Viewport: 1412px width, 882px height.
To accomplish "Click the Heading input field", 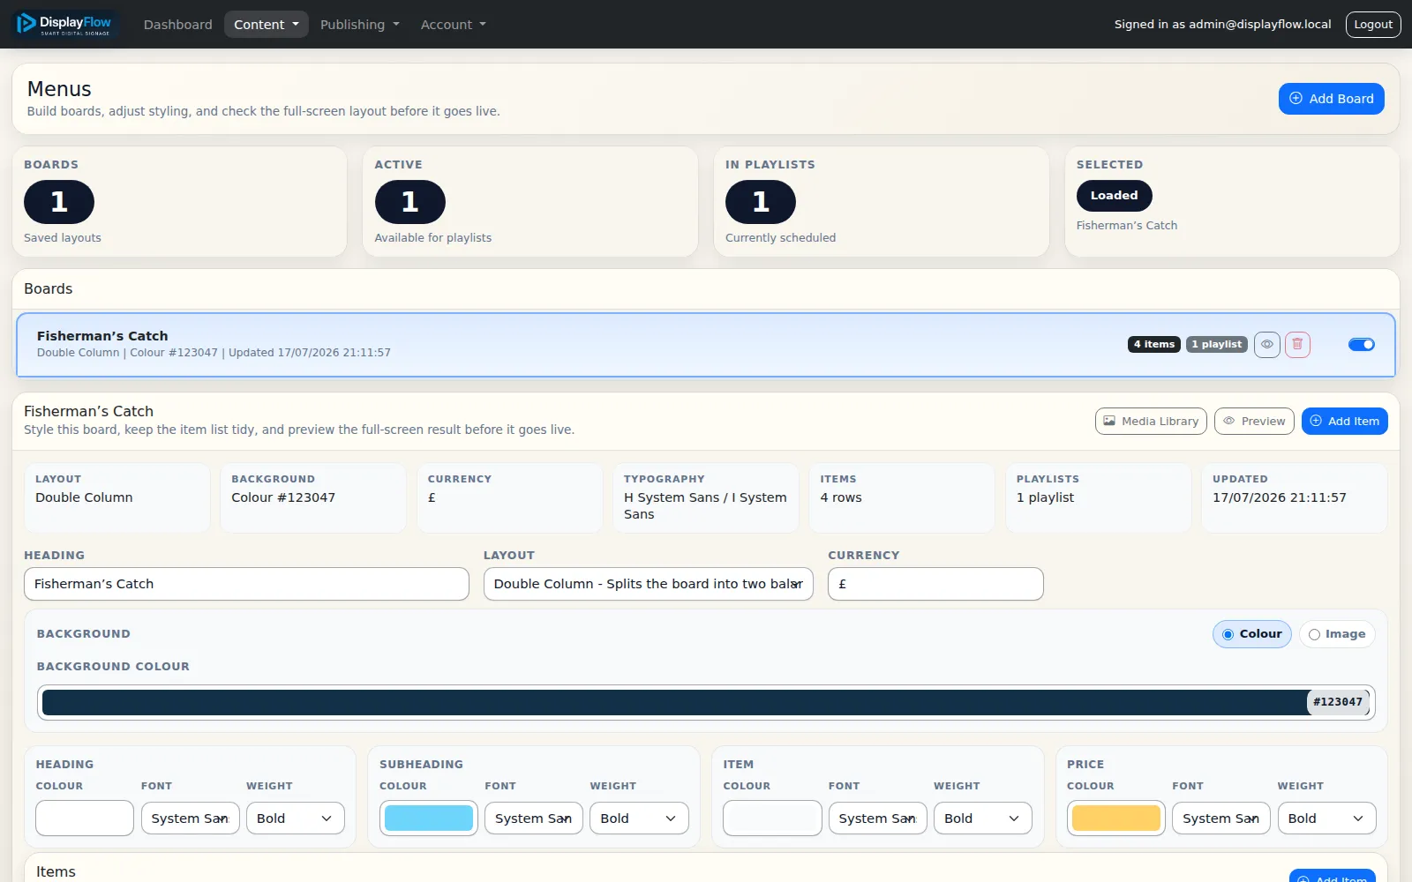I will pyautogui.click(x=246, y=584).
